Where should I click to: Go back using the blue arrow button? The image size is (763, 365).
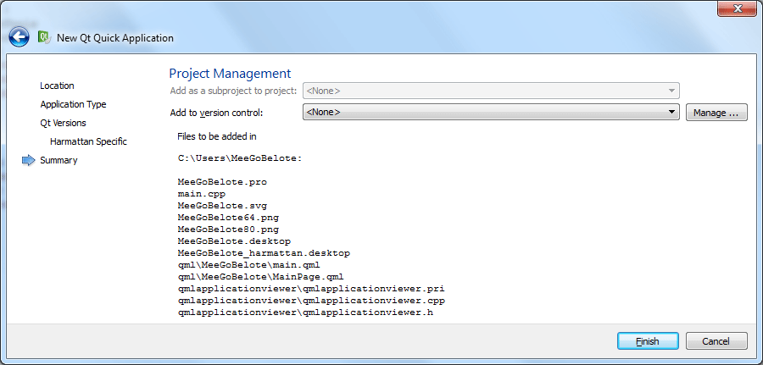19,37
